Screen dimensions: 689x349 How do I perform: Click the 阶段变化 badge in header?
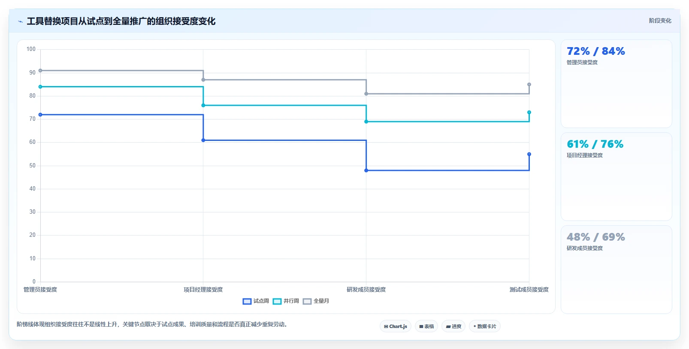point(660,21)
